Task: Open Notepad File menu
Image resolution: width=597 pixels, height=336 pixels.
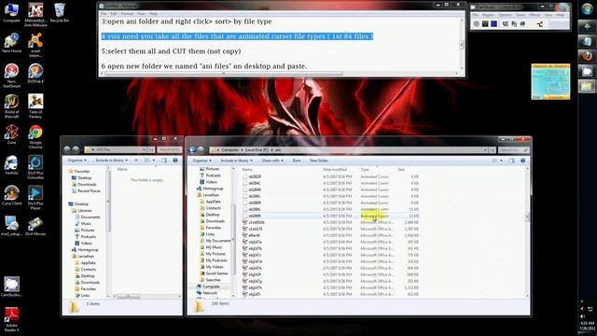Action: tap(104, 14)
